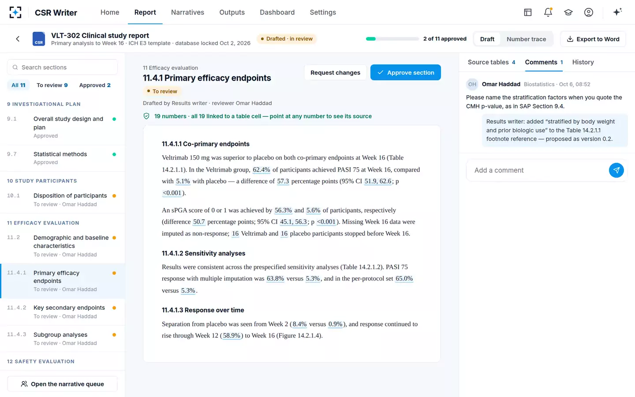
Task: Click the linked number 8.4%
Action: point(299,324)
